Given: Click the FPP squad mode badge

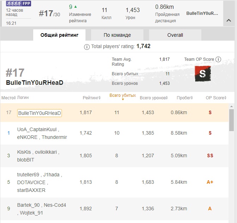Looking at the screenshot, I should click(x=19, y=4).
